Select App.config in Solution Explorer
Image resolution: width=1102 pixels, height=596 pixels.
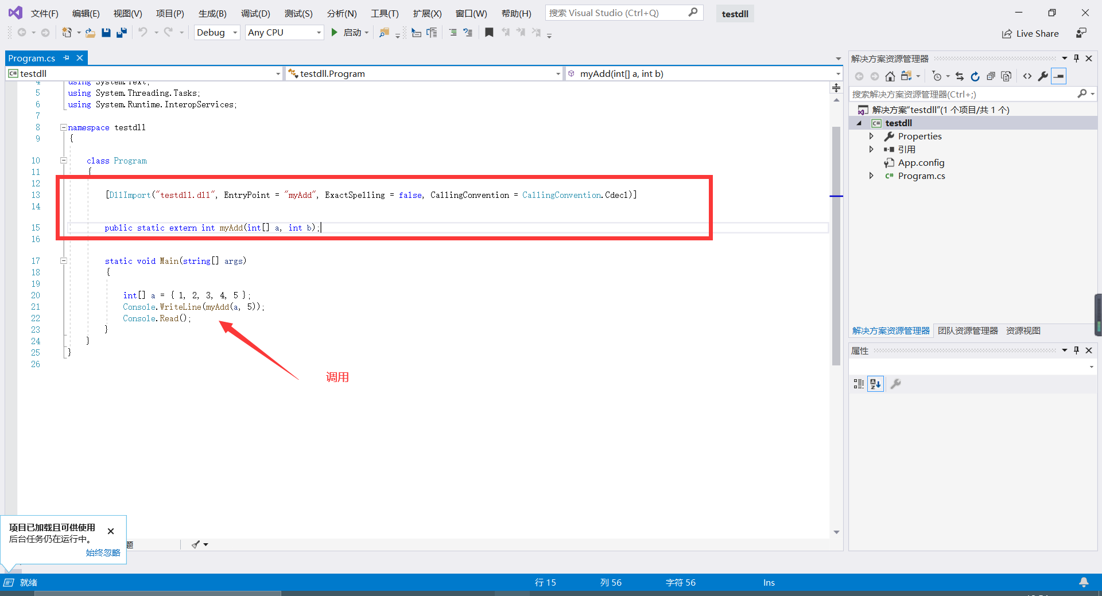coord(921,162)
